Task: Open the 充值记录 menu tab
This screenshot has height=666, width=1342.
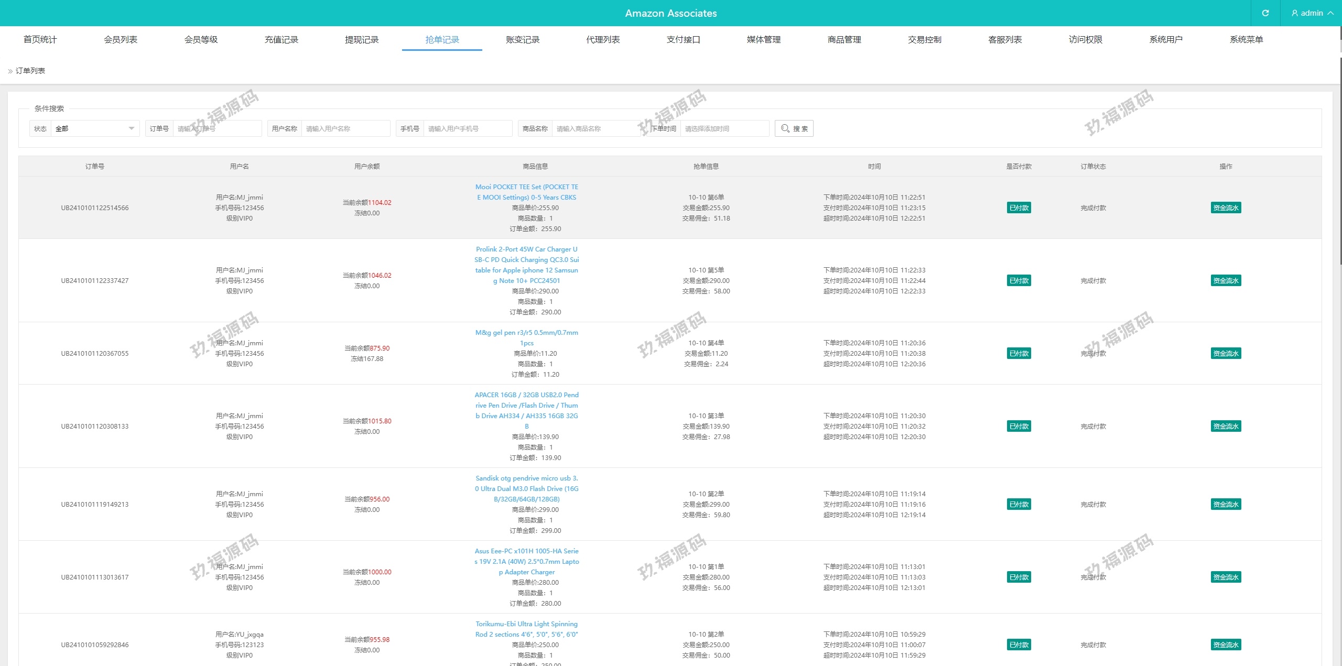Action: (282, 40)
